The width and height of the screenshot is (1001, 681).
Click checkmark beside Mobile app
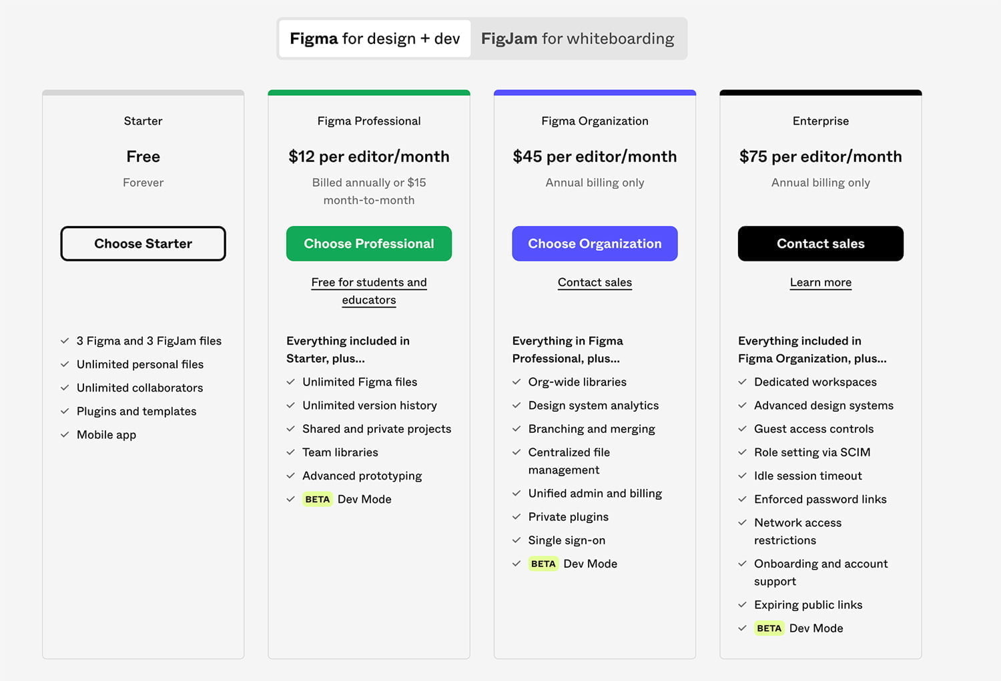tap(65, 435)
